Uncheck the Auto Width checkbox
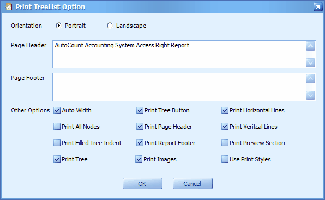The width and height of the screenshot is (325, 200). coord(57,110)
